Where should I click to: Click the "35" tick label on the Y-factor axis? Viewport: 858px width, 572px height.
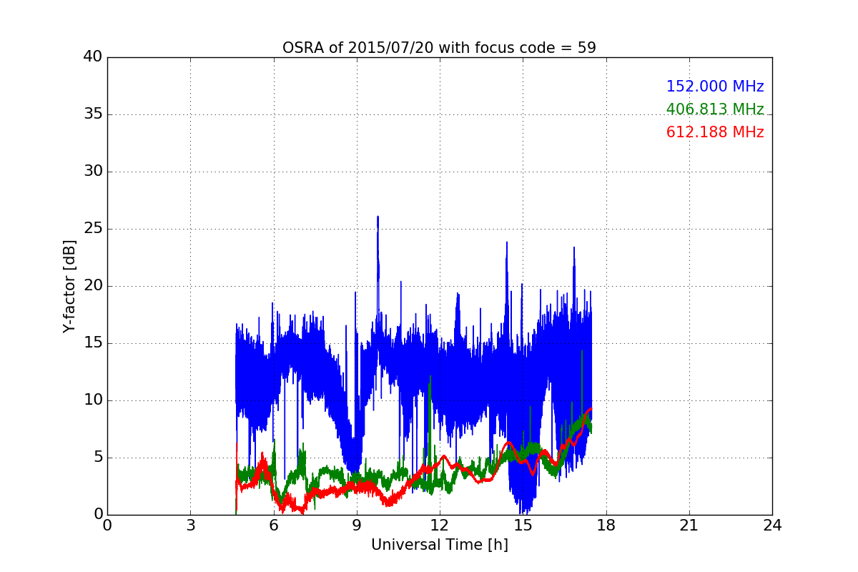pos(94,114)
